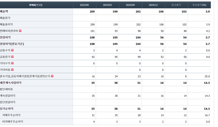Select the 2024/12 column header

point(153,5)
